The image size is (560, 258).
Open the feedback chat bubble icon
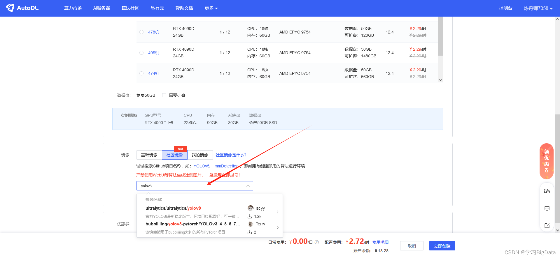pyautogui.click(x=547, y=208)
